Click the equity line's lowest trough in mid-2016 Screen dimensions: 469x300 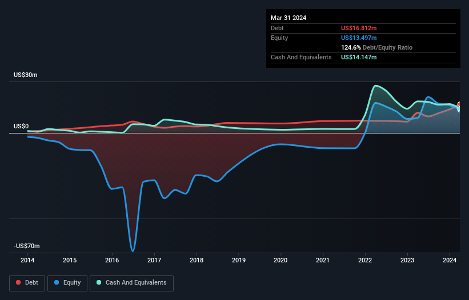point(133,251)
